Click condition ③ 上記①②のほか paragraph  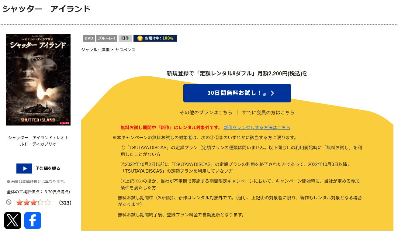240,184
